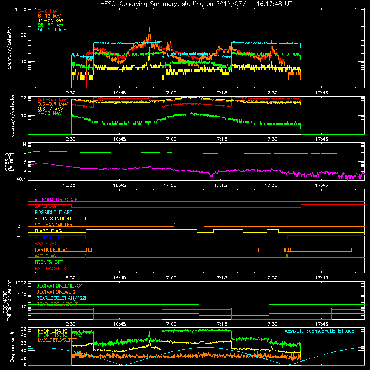Screen dimensions: 370x370
Task: Click the 17:45 tick under the GOES plot
Action: (321, 185)
